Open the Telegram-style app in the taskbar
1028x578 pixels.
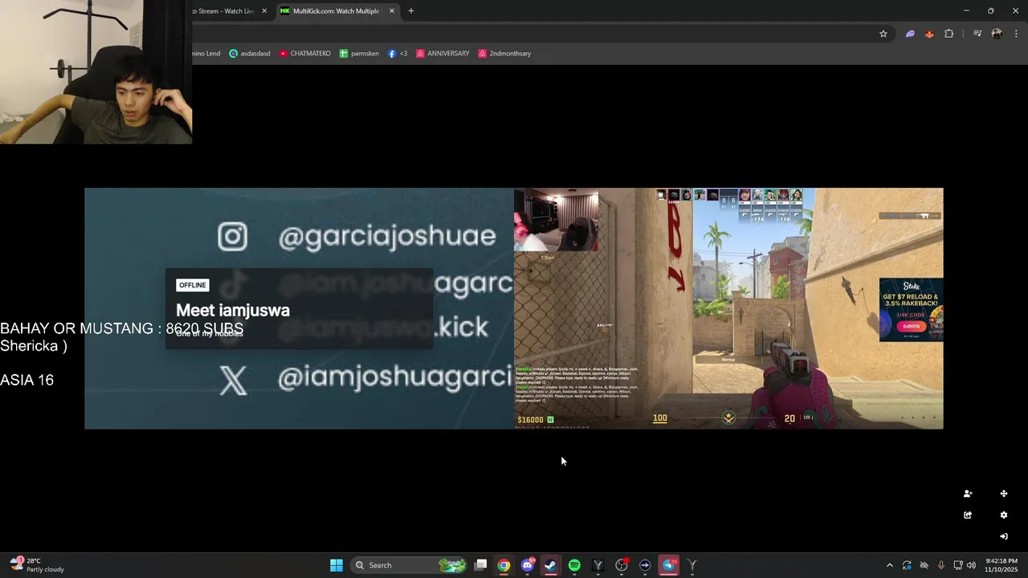coord(669,565)
